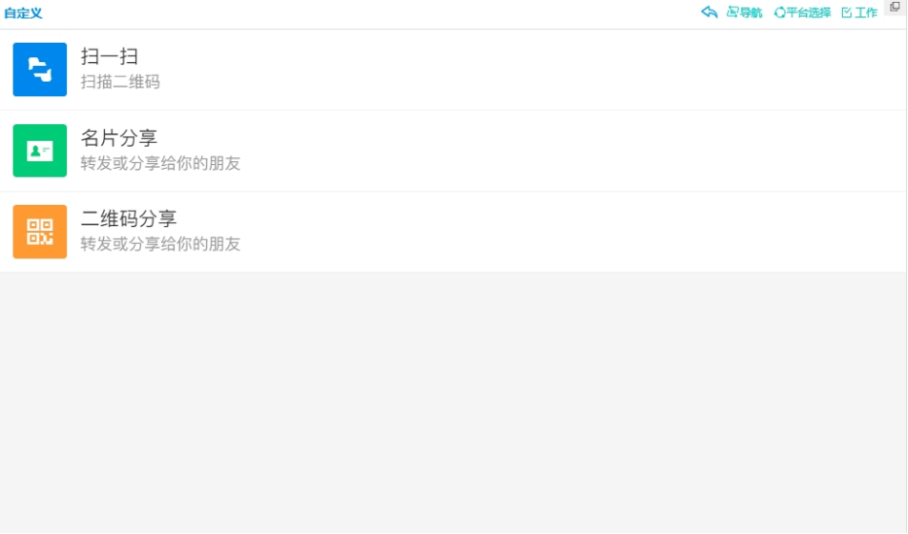Open the 平台选择 menu label
908x534 pixels.
tap(809, 12)
